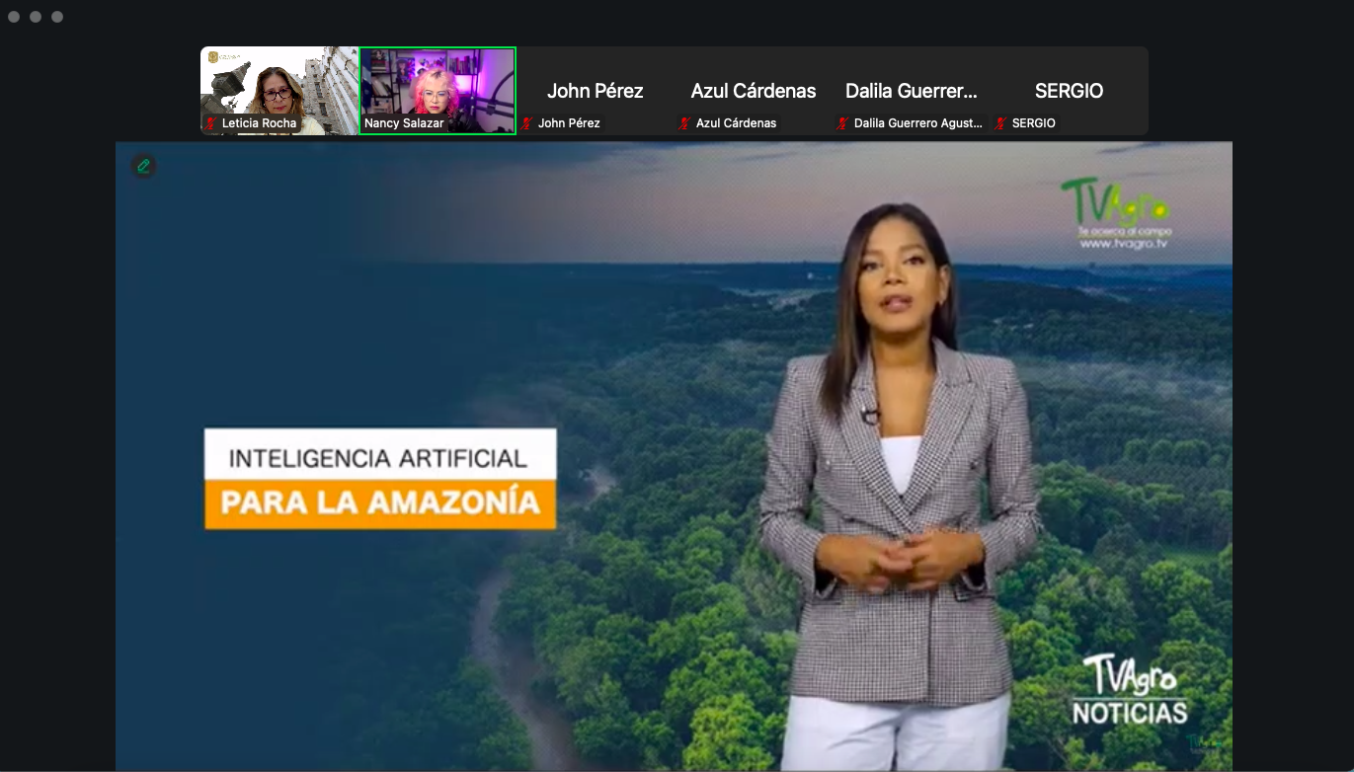Click Leticia Rocha's muted microphone icon
This screenshot has height=772, width=1354.
coord(210,123)
